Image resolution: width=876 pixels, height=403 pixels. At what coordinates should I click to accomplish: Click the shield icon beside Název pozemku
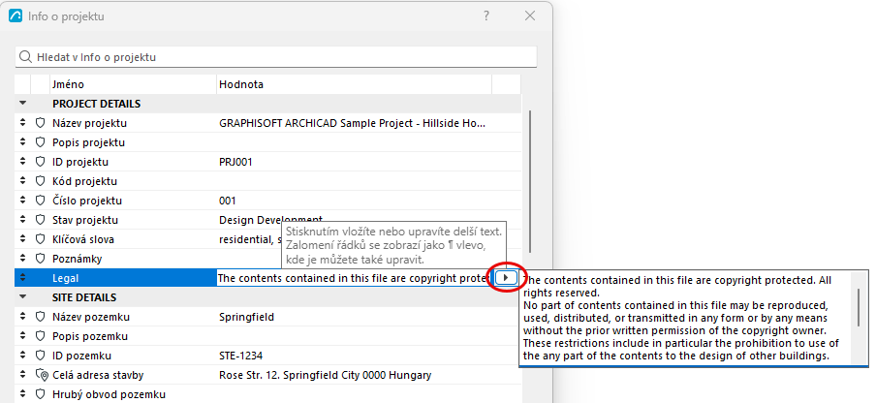[40, 317]
